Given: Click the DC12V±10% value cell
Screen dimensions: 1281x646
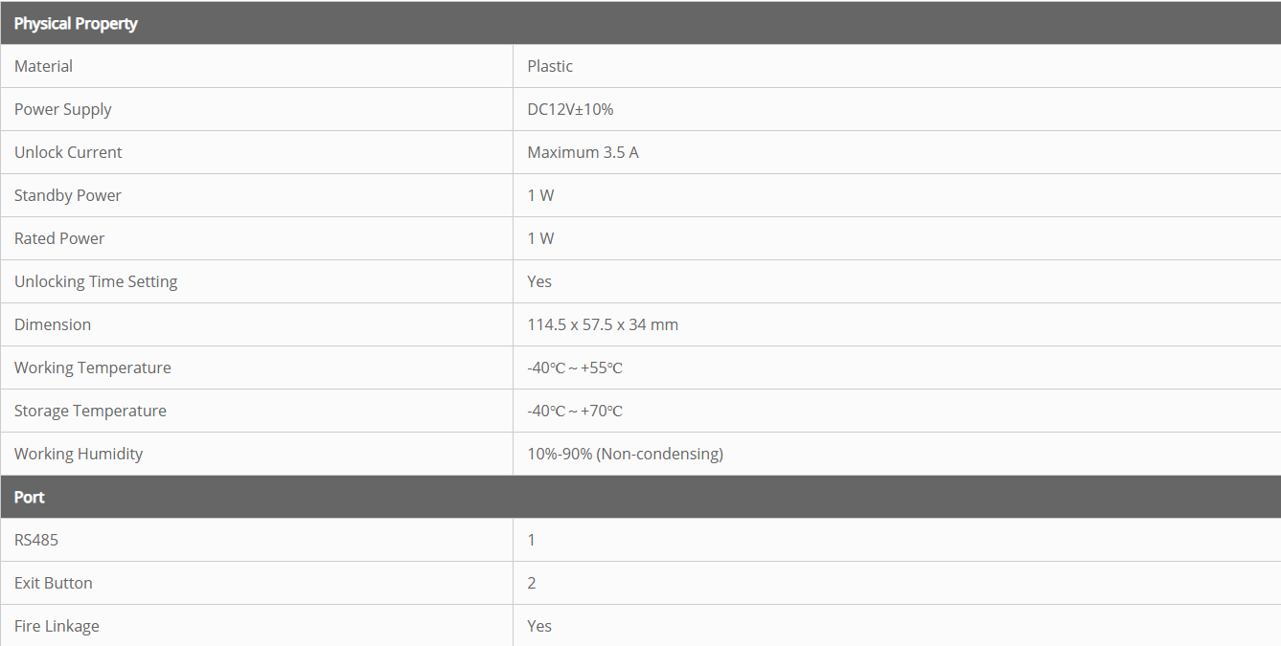Looking at the screenshot, I should tap(570, 109).
